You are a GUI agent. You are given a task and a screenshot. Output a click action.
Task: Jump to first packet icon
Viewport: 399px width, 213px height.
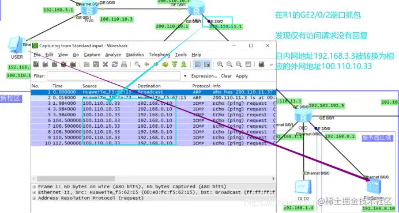tap(174, 64)
